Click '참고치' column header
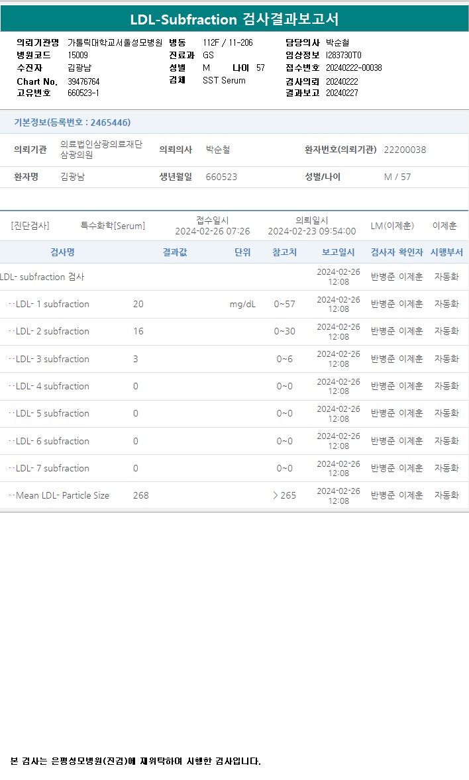Image resolution: width=469 pixels, height=780 pixels. [x=284, y=252]
